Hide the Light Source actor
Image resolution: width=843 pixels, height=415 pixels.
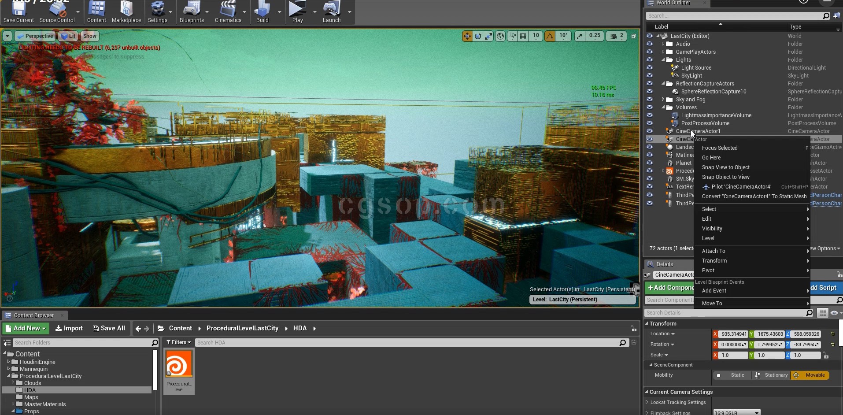(x=650, y=68)
